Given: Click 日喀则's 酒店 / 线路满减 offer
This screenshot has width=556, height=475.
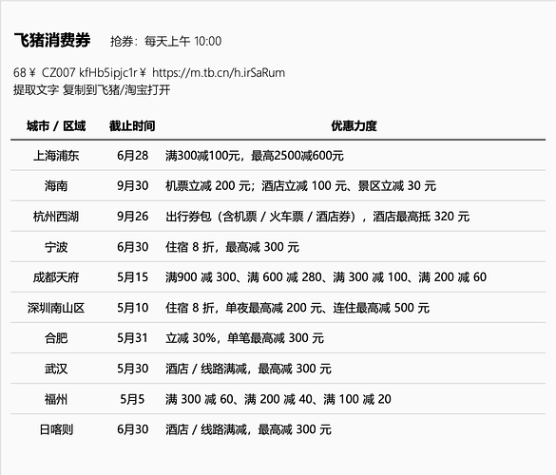Looking at the screenshot, I should pos(248,429).
